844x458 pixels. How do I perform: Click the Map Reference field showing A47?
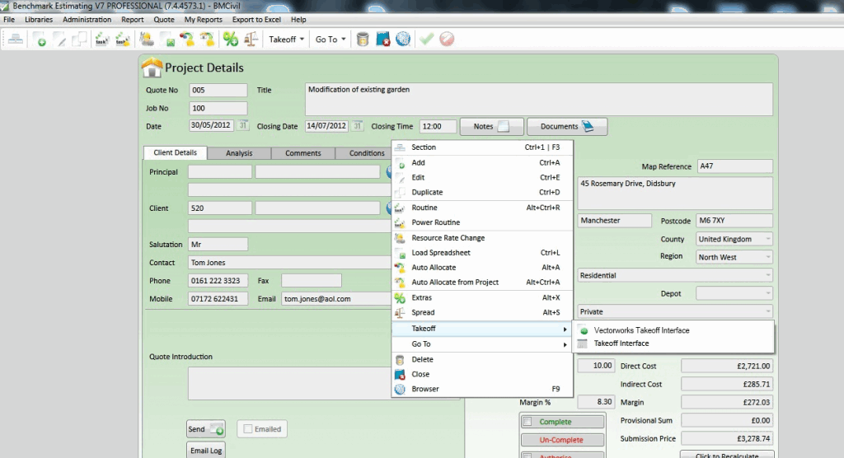click(x=734, y=166)
